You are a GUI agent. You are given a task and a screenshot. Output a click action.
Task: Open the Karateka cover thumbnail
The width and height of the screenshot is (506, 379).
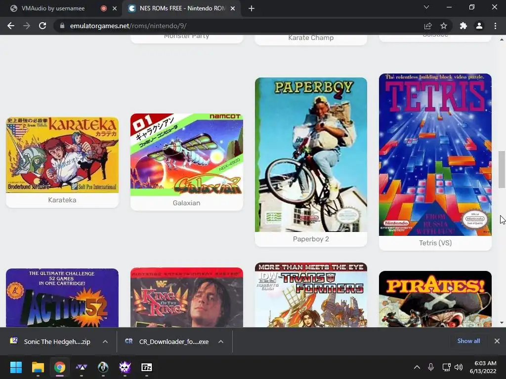(x=62, y=155)
